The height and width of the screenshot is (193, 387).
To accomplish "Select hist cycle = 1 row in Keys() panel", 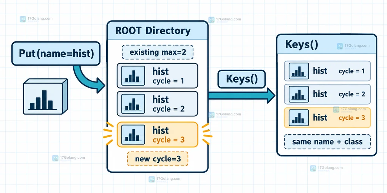I will 327,71.
